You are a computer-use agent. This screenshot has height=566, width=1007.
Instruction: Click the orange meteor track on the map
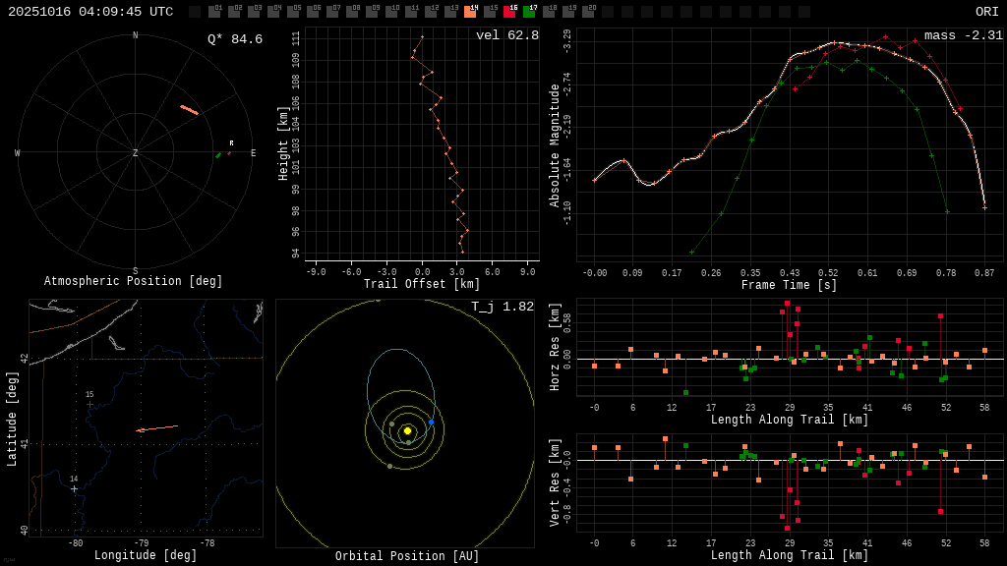(157, 428)
